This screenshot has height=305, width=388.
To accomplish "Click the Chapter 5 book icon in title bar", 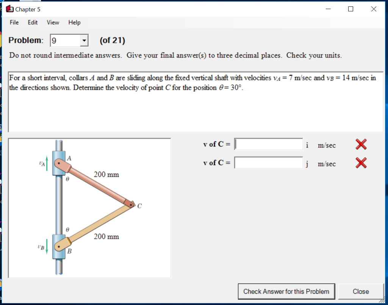I will tap(9, 9).
